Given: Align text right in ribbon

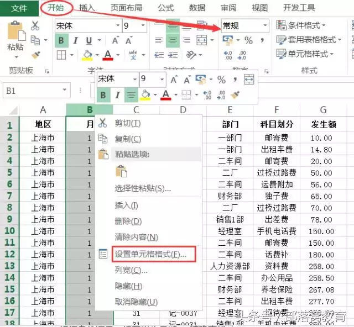Looking at the screenshot, I should point(186,40).
